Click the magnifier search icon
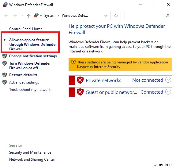Screen dimensions: 176x168 point(167,16)
